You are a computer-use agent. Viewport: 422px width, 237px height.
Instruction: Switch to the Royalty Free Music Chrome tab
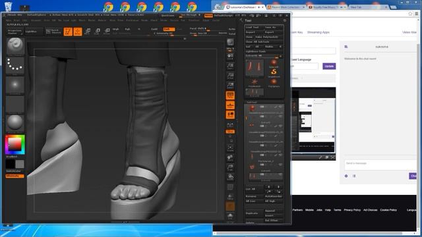[327, 7]
